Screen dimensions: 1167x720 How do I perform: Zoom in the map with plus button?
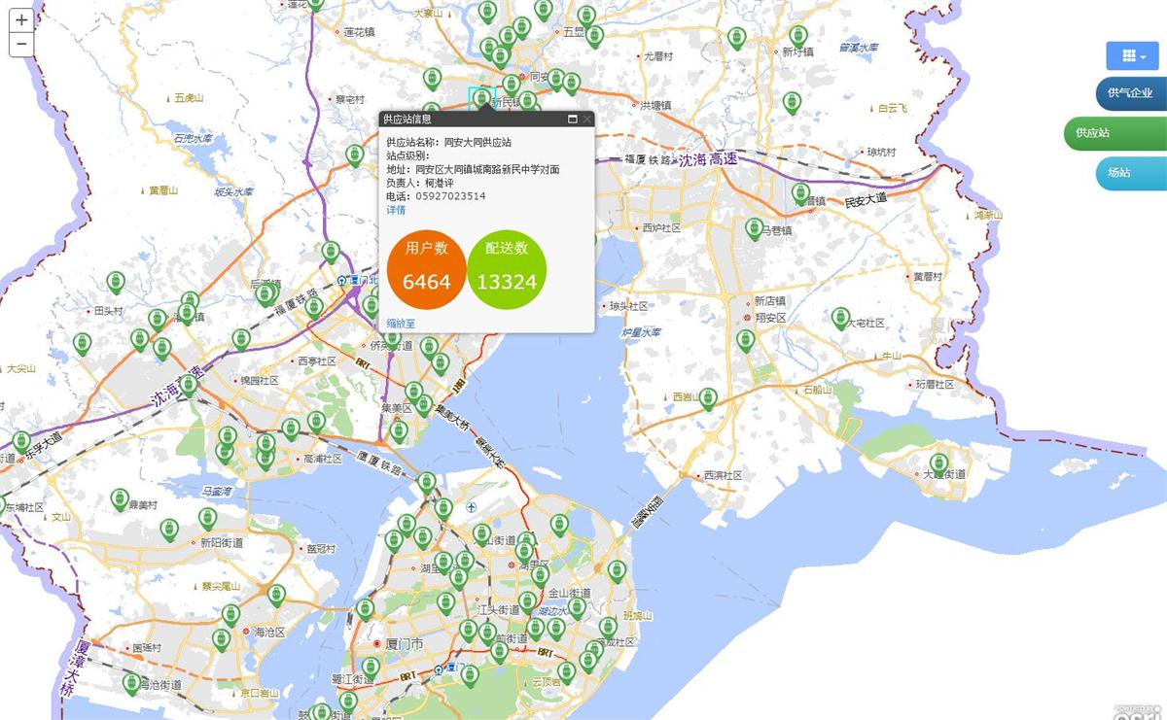[20, 20]
